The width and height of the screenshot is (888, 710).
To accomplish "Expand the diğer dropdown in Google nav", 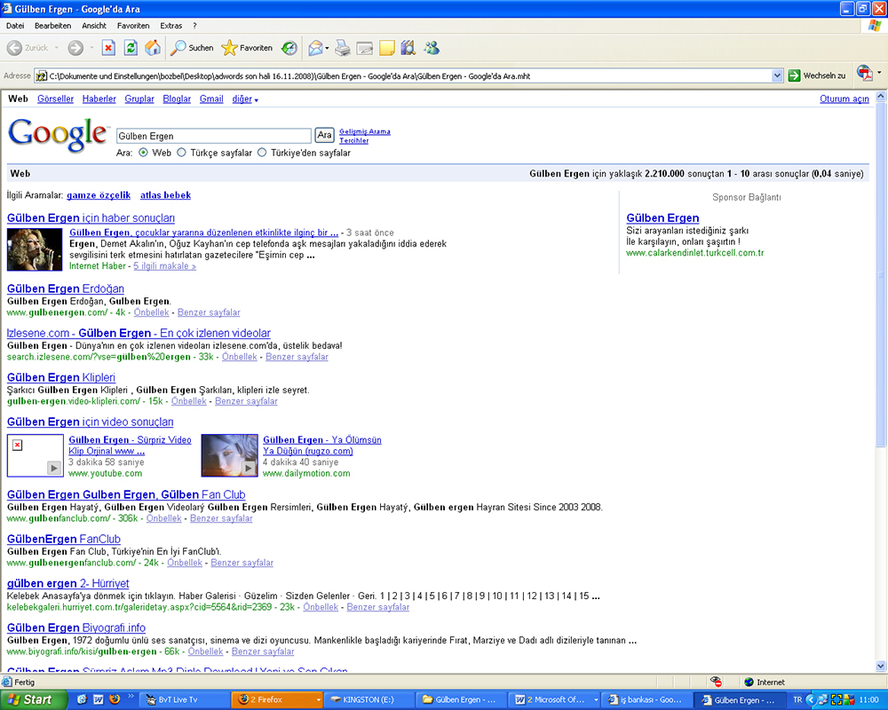I will [x=256, y=100].
